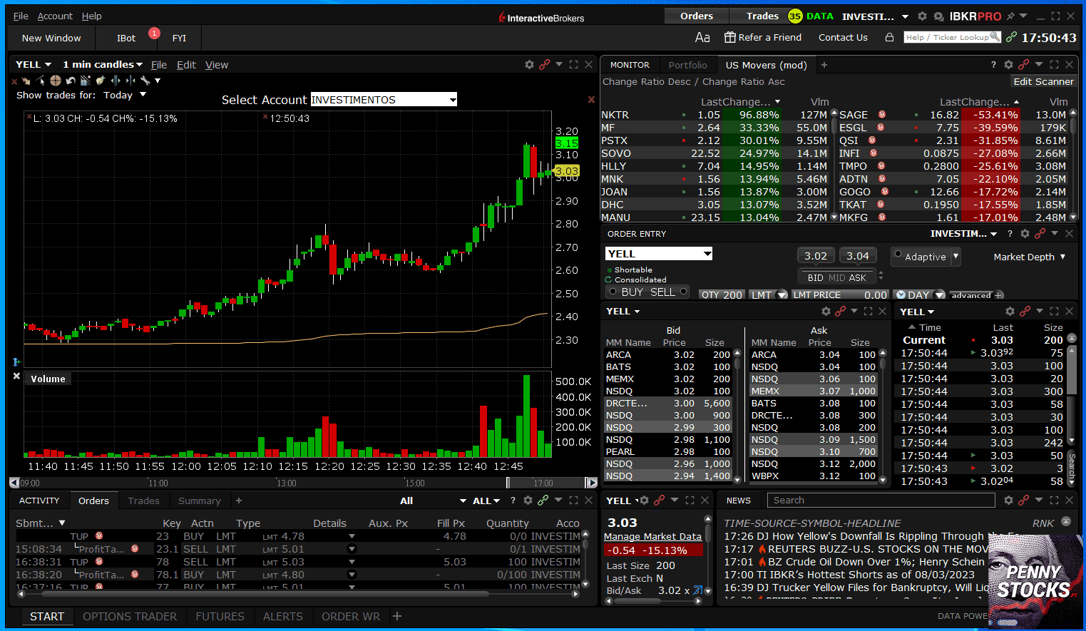Image resolution: width=1086 pixels, height=631 pixels.
Task: Close the volume sub-chart with its X
Action: click(16, 376)
